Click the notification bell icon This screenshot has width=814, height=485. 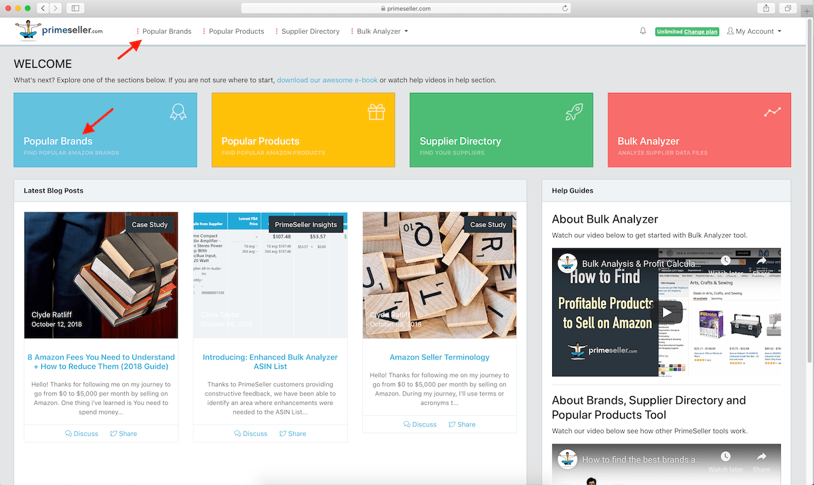click(643, 31)
